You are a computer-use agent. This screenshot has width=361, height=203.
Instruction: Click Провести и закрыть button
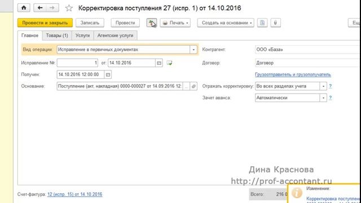pyautogui.click(x=45, y=23)
